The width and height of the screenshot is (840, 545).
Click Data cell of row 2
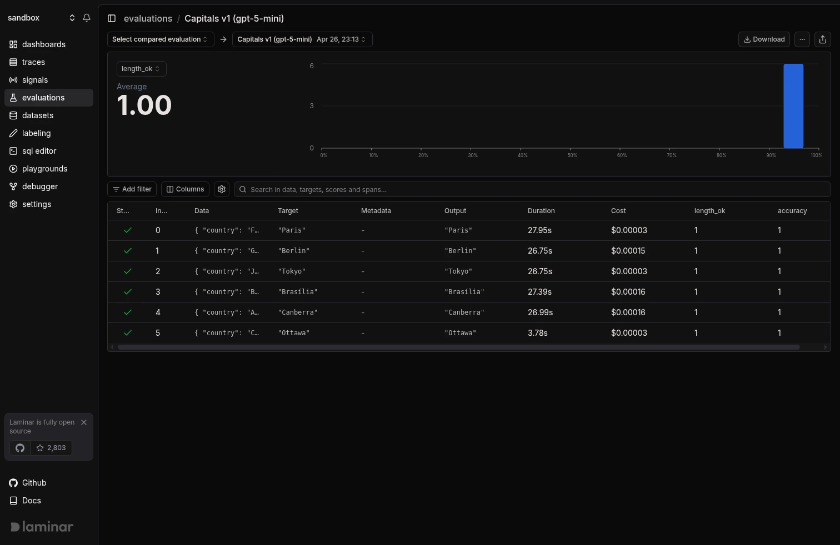coord(227,271)
